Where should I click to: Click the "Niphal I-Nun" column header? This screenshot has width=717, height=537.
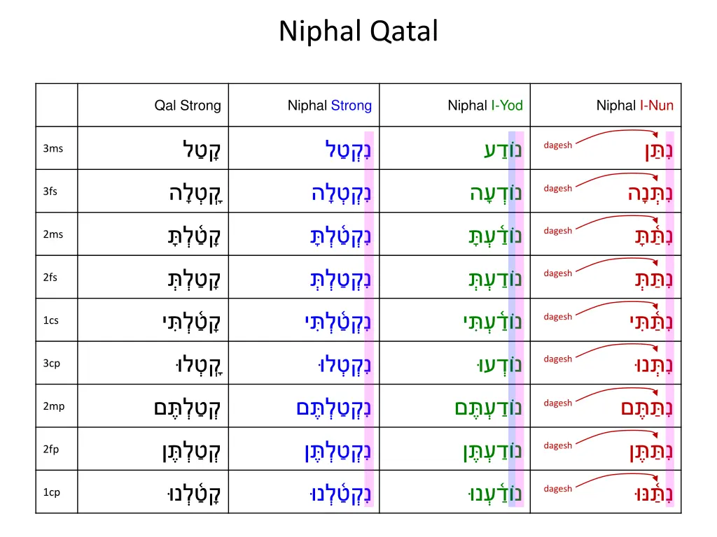coord(635,106)
